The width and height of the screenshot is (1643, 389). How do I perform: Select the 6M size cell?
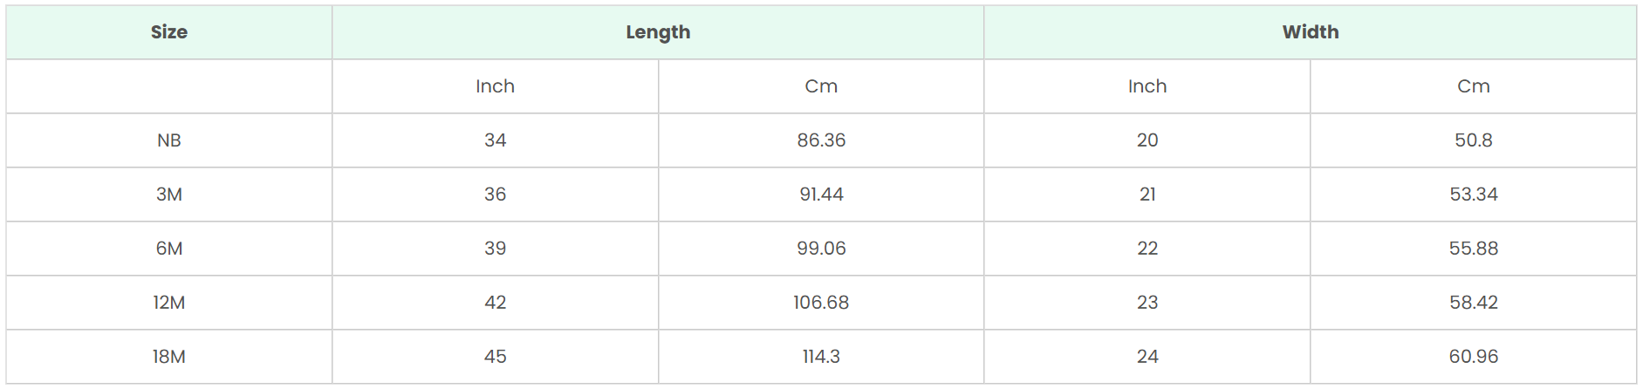point(169,249)
